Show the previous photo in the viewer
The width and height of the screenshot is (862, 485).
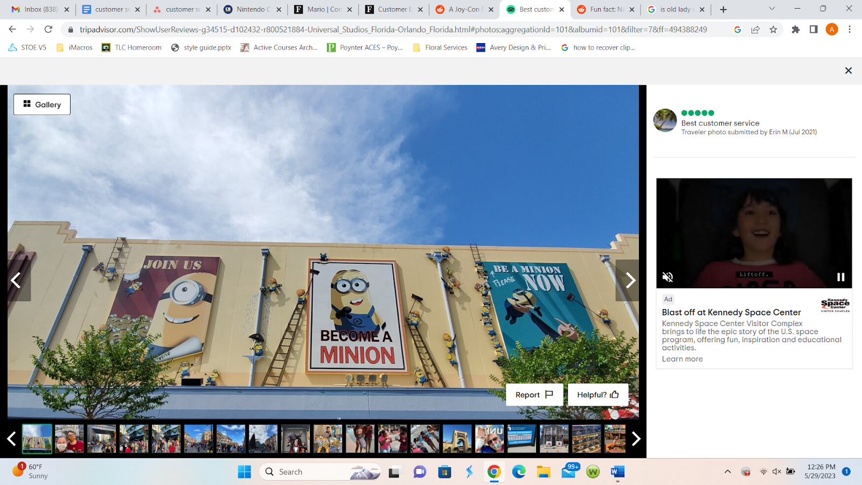16,280
